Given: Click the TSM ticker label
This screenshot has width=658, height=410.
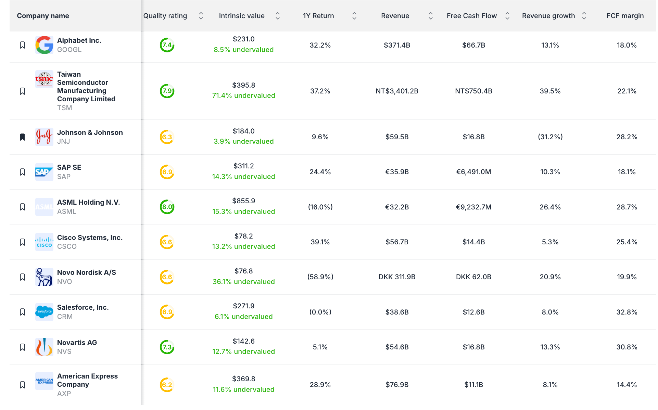Looking at the screenshot, I should point(65,107).
